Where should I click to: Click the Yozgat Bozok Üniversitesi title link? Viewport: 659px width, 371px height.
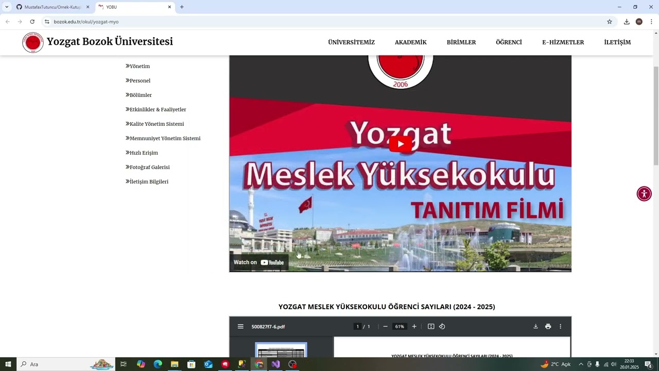[x=110, y=42]
